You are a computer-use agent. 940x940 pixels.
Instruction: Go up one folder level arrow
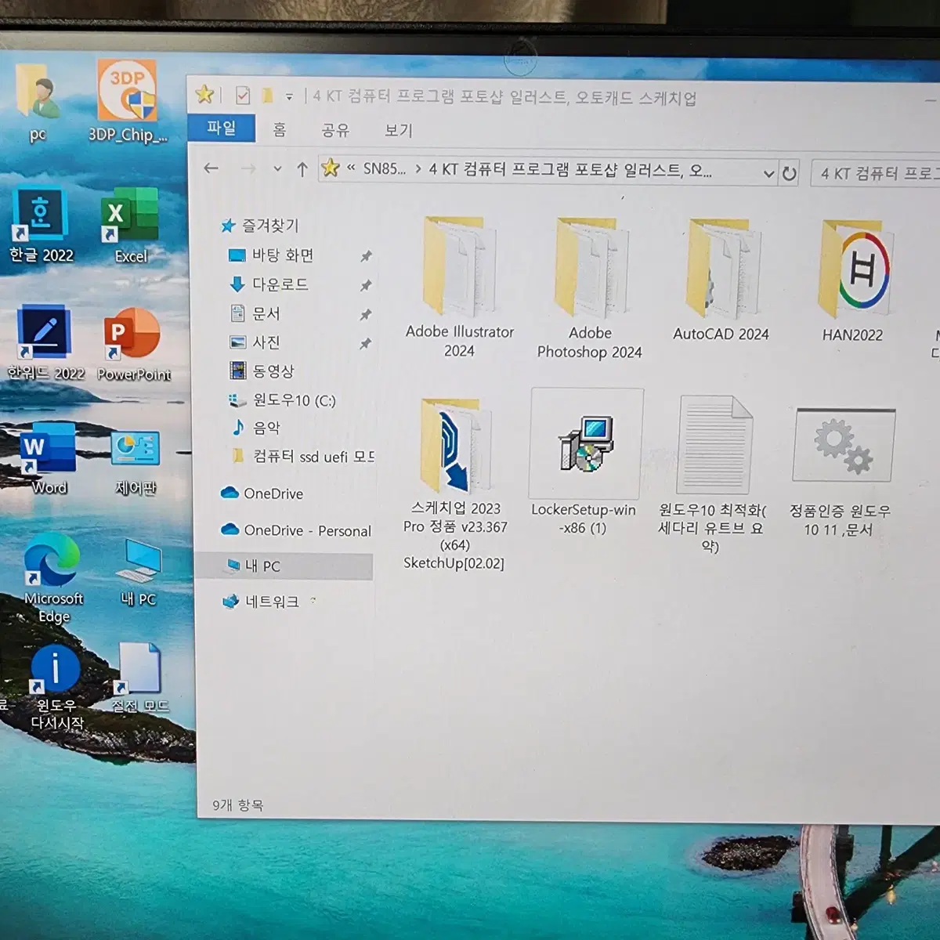pyautogui.click(x=302, y=169)
